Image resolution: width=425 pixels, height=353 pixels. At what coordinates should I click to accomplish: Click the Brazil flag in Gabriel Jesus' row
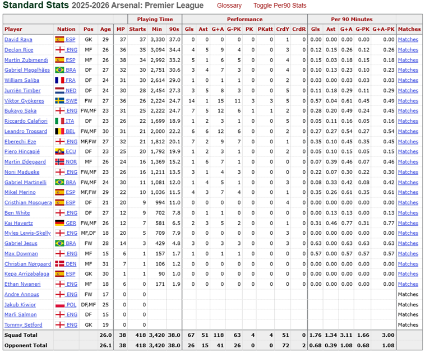coord(59,243)
